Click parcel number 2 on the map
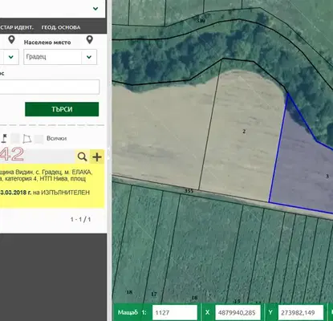 point(244,132)
